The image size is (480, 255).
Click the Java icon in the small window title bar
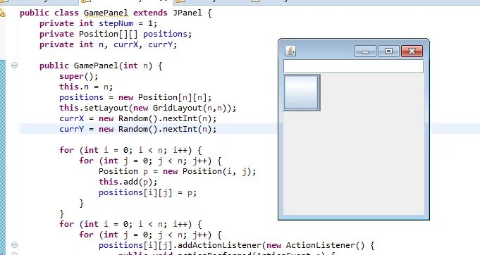290,51
